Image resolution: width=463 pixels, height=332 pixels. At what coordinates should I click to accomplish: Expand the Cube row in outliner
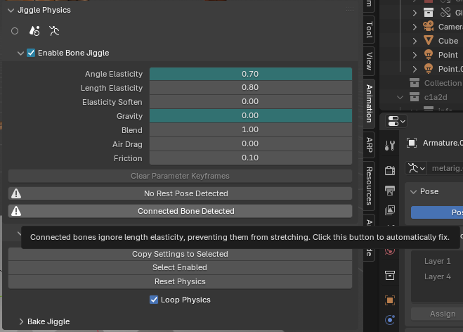pos(415,41)
